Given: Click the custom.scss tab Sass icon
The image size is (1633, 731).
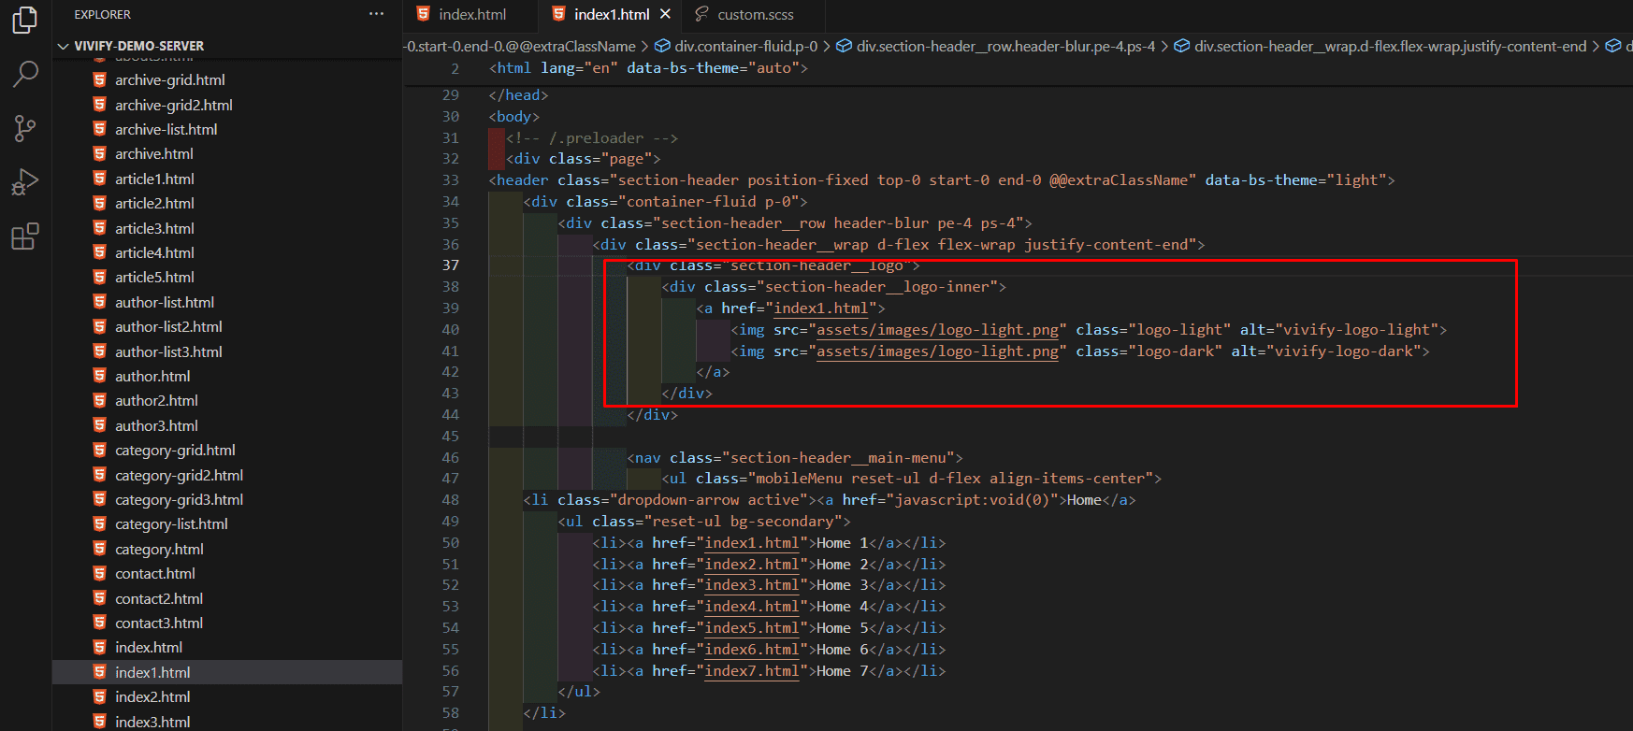Looking at the screenshot, I should click(x=701, y=14).
